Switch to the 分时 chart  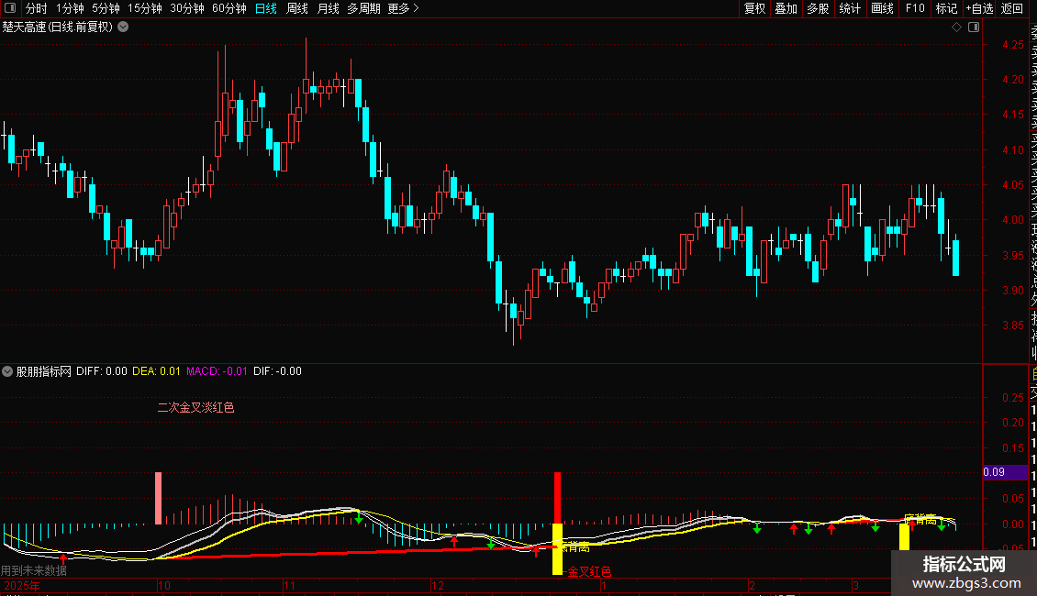[37, 8]
